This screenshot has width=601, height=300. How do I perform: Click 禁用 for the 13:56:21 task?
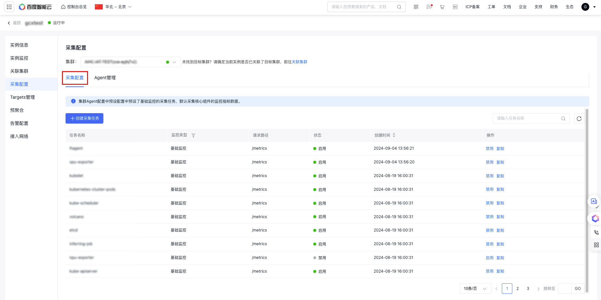coord(489,149)
